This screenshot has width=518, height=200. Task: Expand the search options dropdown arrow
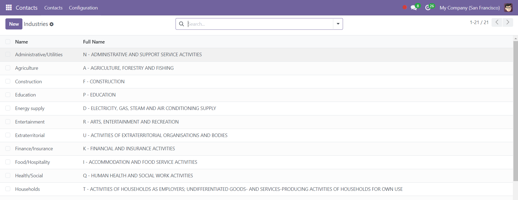click(338, 24)
